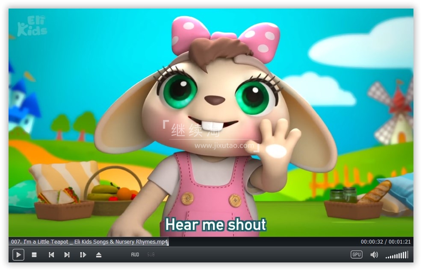Image resolution: width=422 pixels, height=271 pixels.
Task: Click the middle of the volume bars
Action: (x=397, y=256)
